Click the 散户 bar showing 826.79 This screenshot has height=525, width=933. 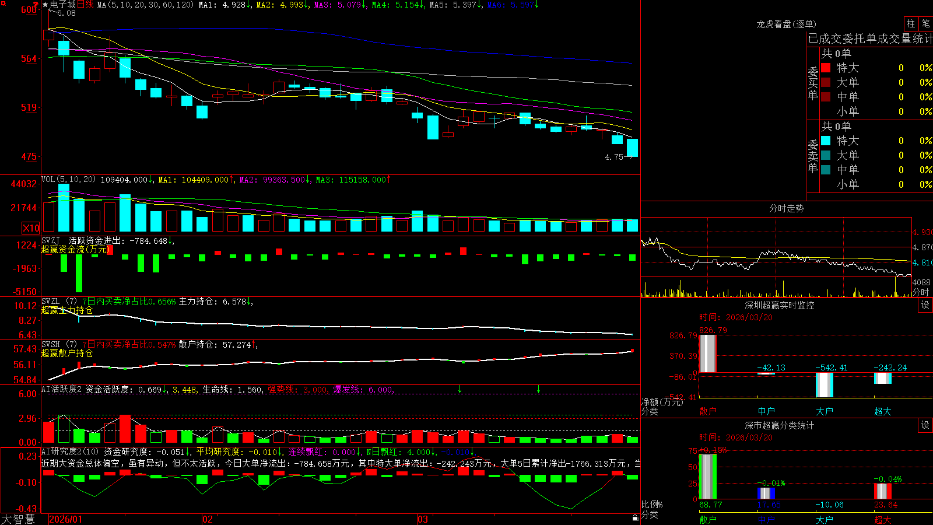708,353
